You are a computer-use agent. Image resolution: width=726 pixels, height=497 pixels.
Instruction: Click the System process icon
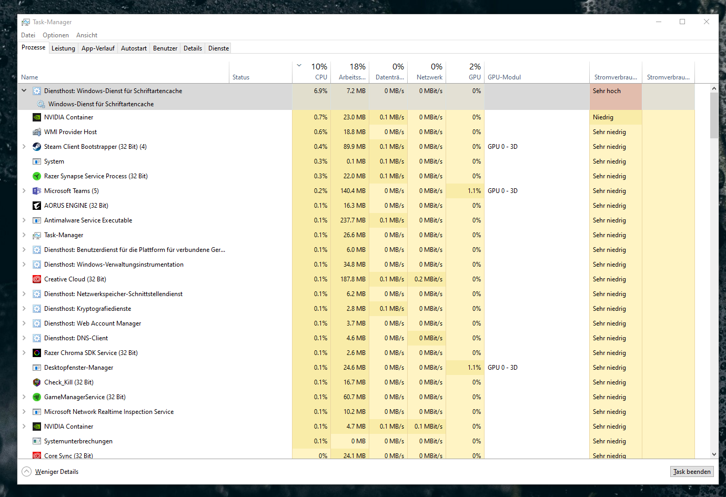pos(37,161)
